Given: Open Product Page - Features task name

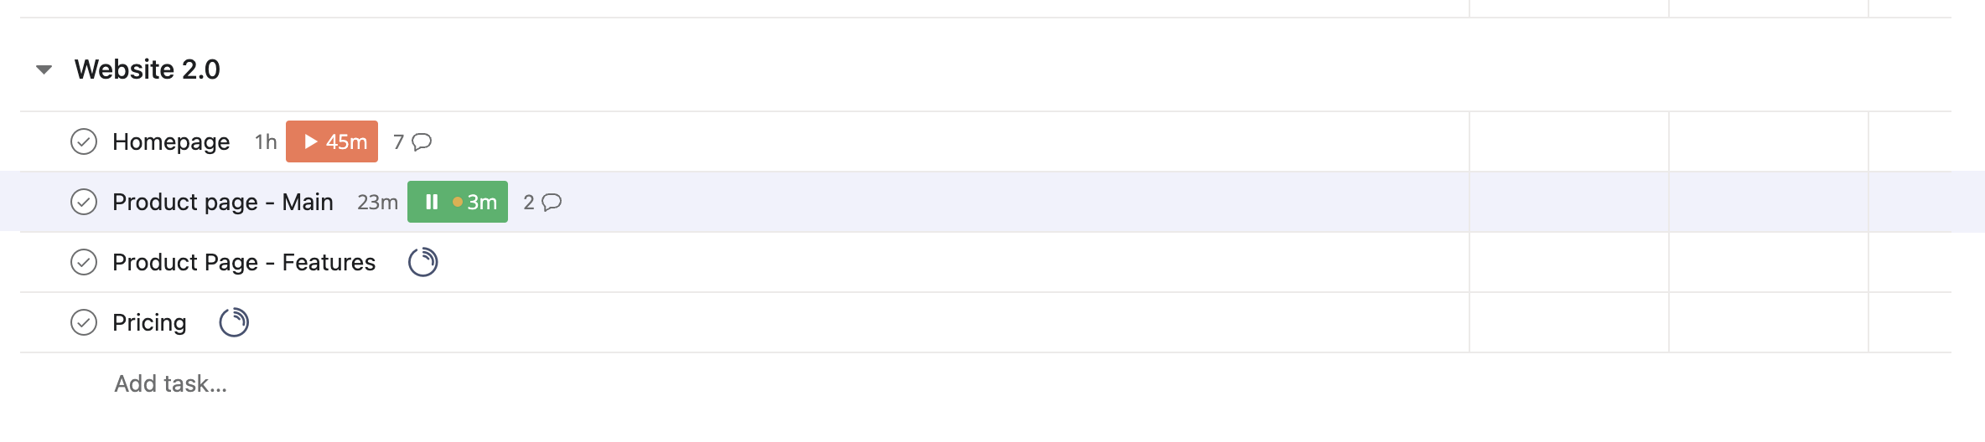Looking at the screenshot, I should click(x=244, y=262).
